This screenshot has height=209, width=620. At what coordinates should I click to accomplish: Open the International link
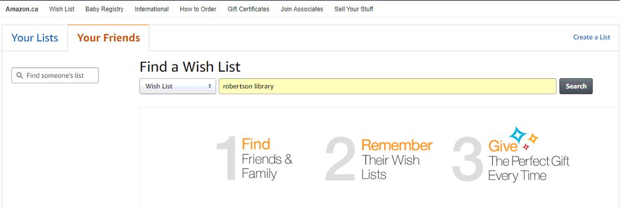(152, 9)
